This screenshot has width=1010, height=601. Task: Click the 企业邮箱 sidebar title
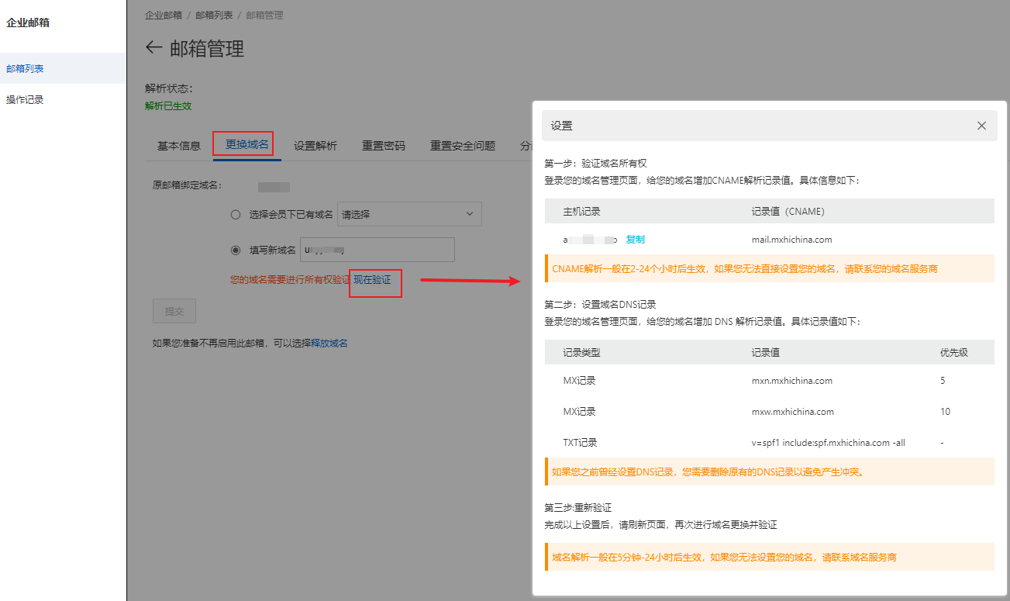point(28,23)
